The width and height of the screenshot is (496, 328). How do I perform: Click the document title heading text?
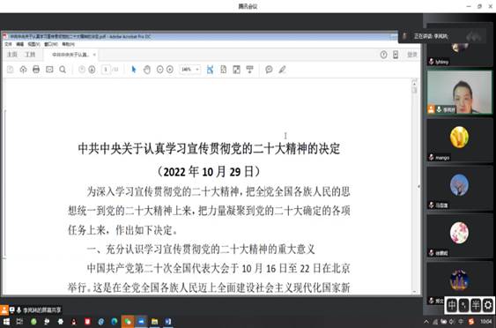pyautogui.click(x=209, y=148)
